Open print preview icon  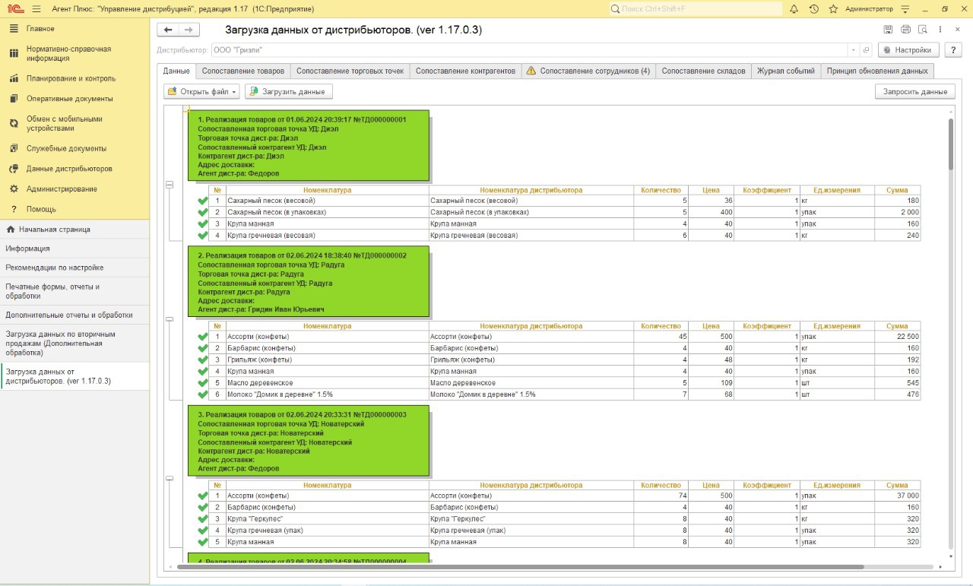(923, 30)
